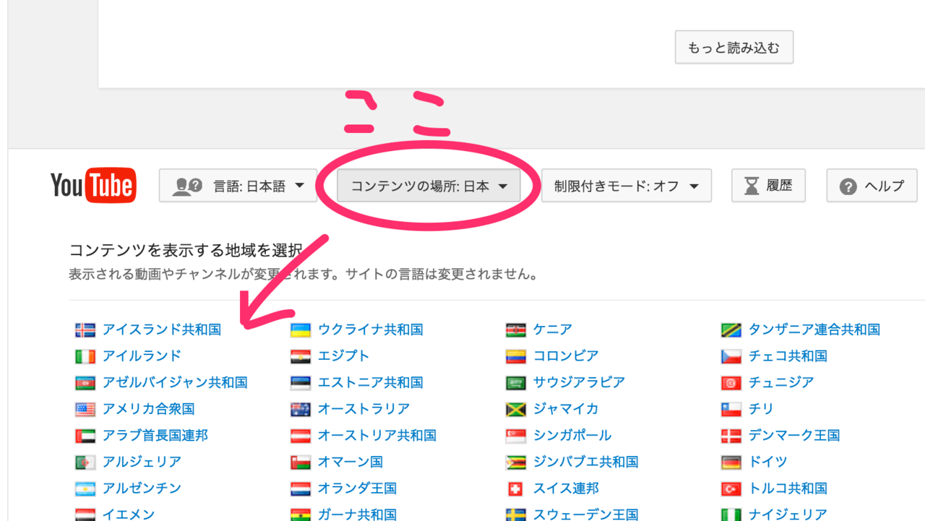Select ケニア link
The image size is (925, 521).
553,330
